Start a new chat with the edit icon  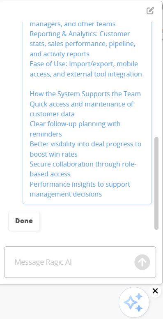coord(150,11)
